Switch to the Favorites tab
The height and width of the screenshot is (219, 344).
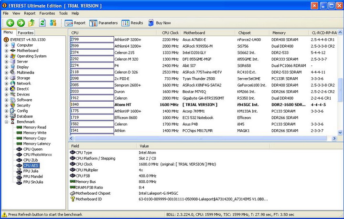click(26, 32)
